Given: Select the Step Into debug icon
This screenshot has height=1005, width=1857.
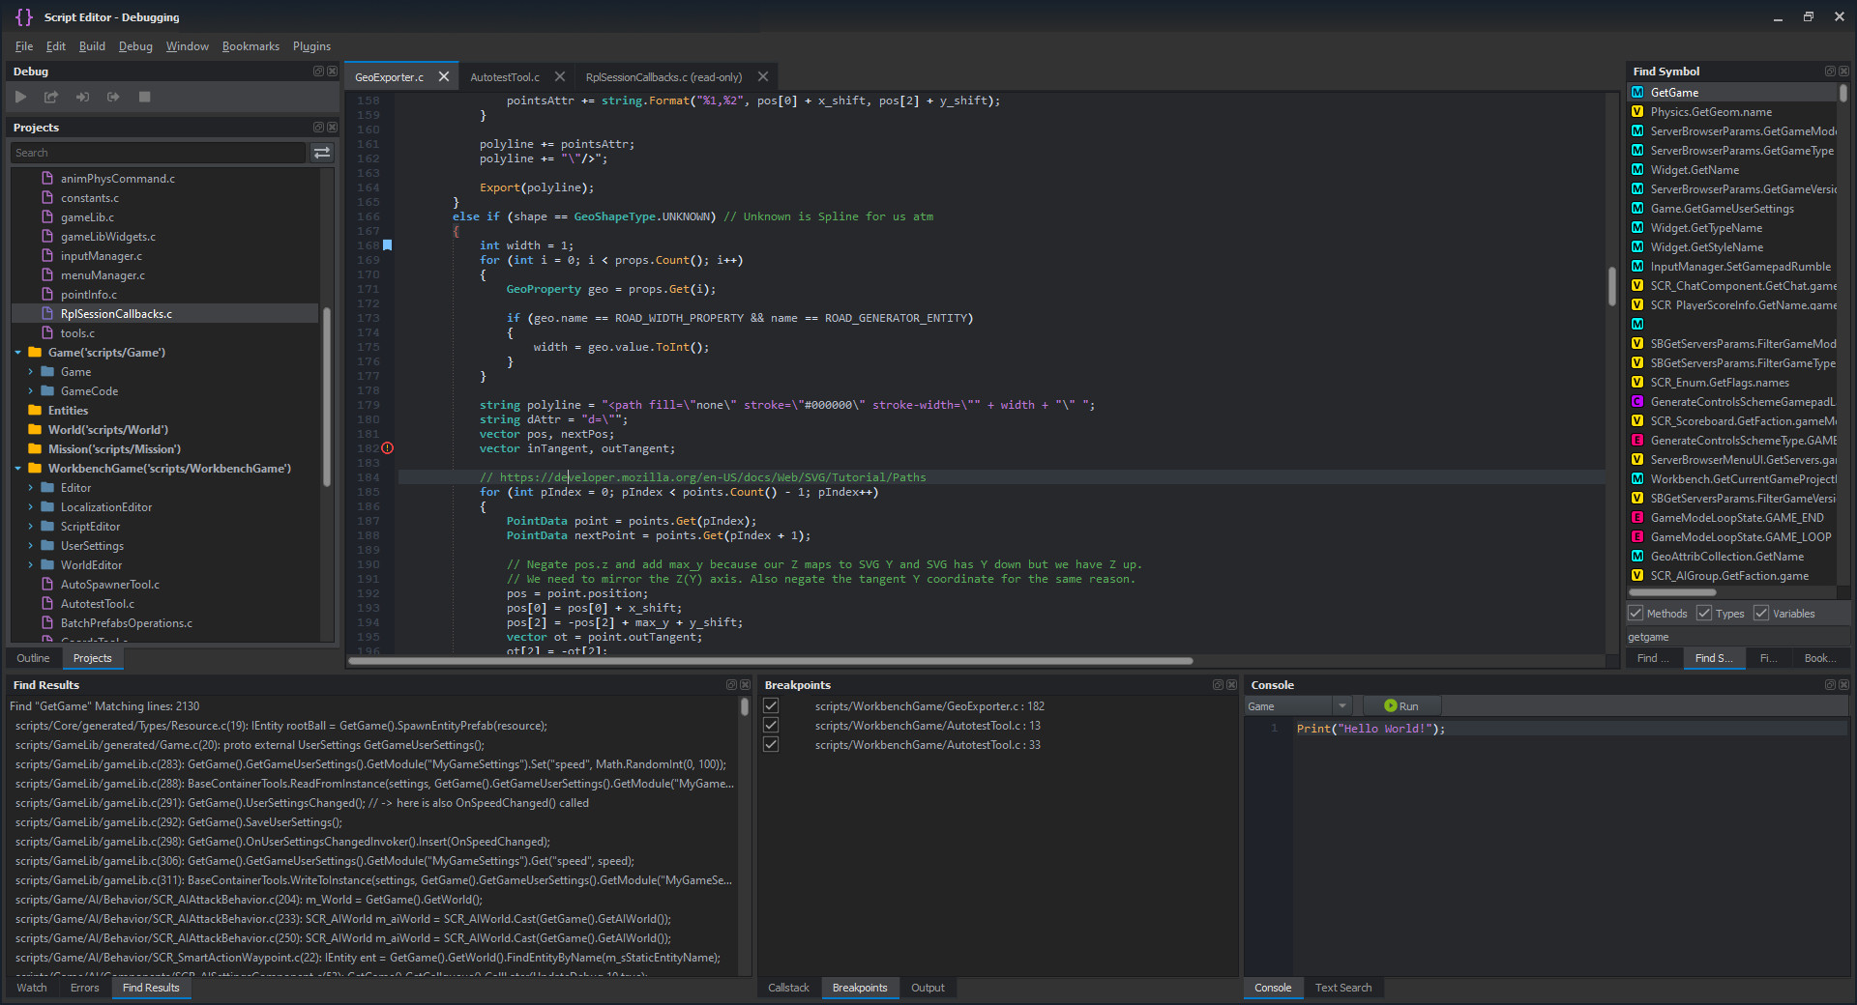Looking at the screenshot, I should 82,97.
